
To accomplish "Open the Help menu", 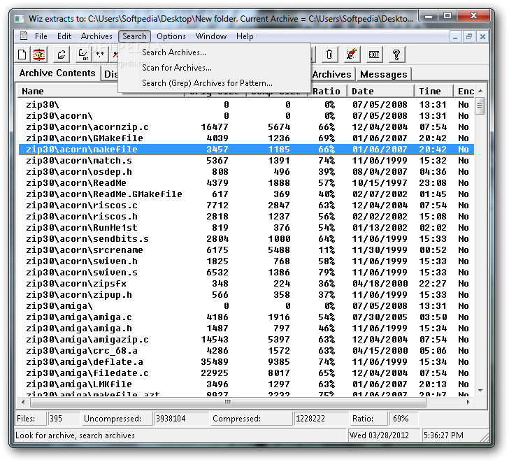I will 245,36.
